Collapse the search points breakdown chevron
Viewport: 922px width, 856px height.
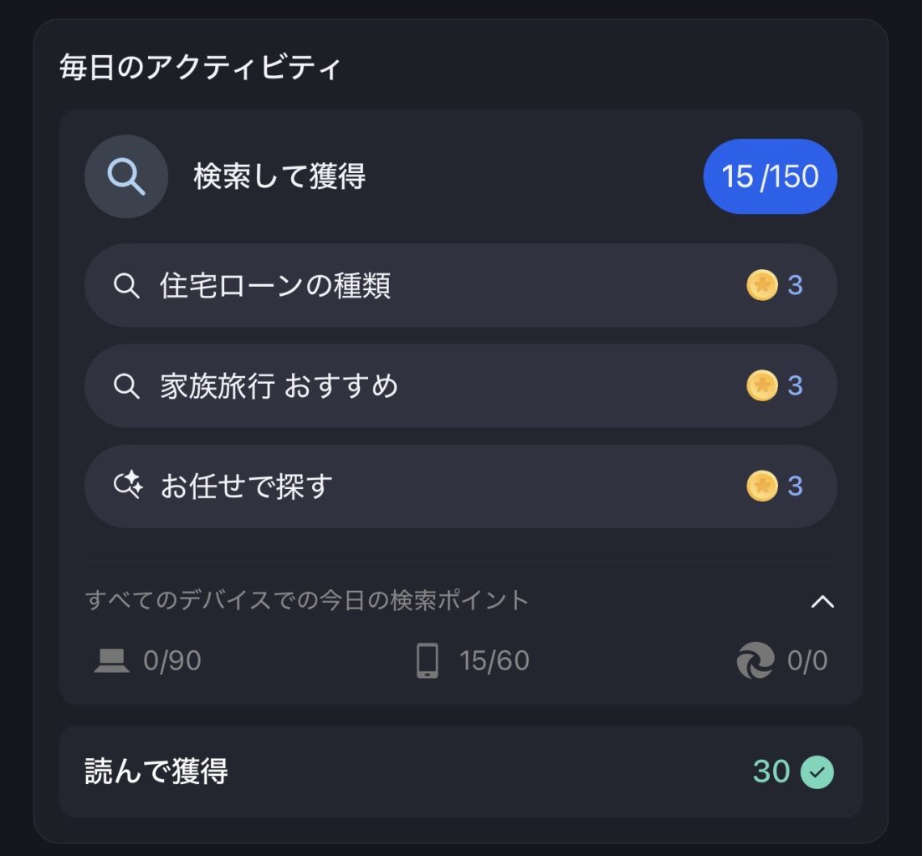pyautogui.click(x=822, y=601)
